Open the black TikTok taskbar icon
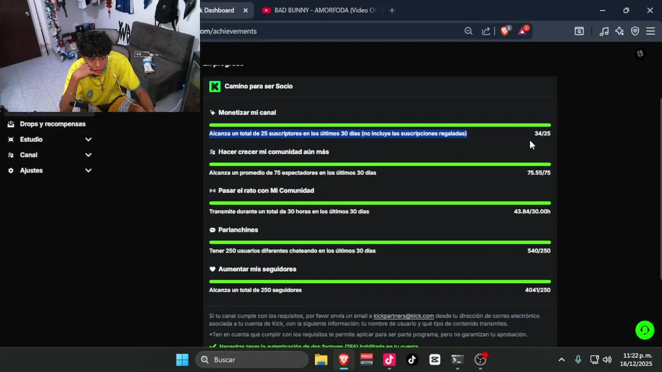 412,360
